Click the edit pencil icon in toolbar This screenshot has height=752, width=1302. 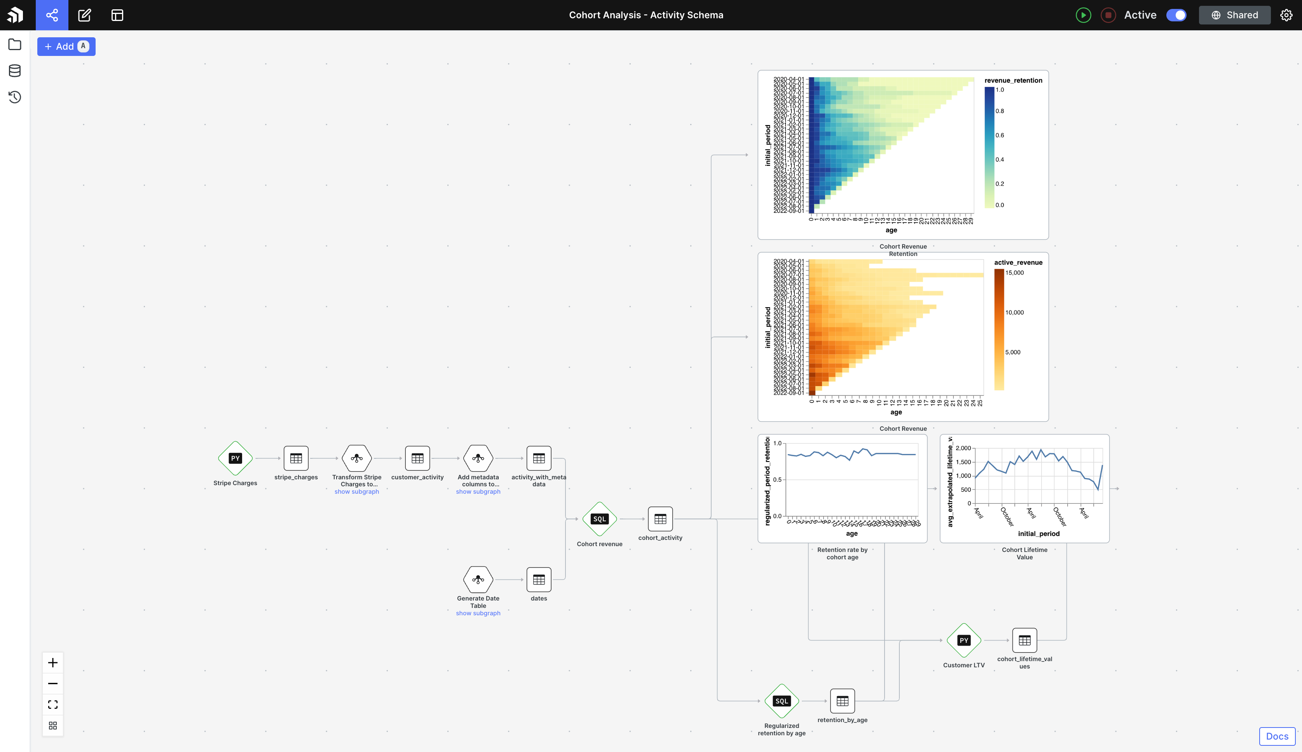pos(84,15)
